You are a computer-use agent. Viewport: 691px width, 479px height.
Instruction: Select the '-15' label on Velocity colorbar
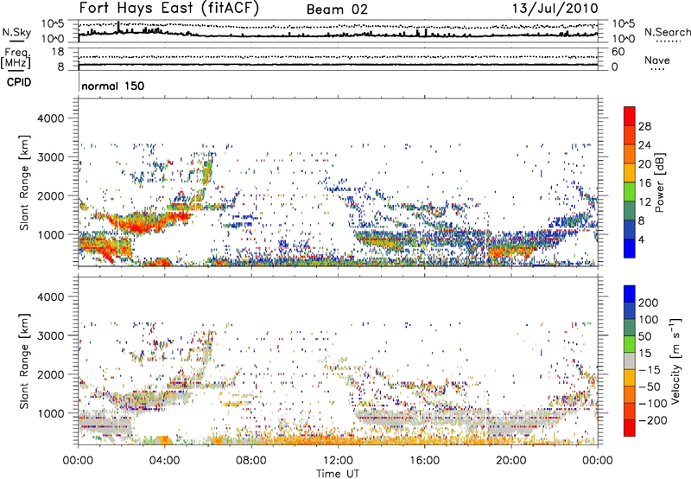(650, 370)
